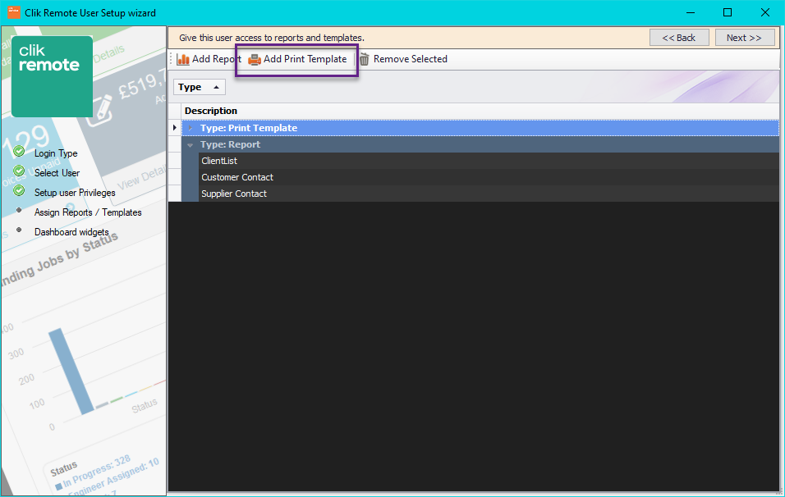
Task: Click the Add Report chart icon
Action: point(183,60)
